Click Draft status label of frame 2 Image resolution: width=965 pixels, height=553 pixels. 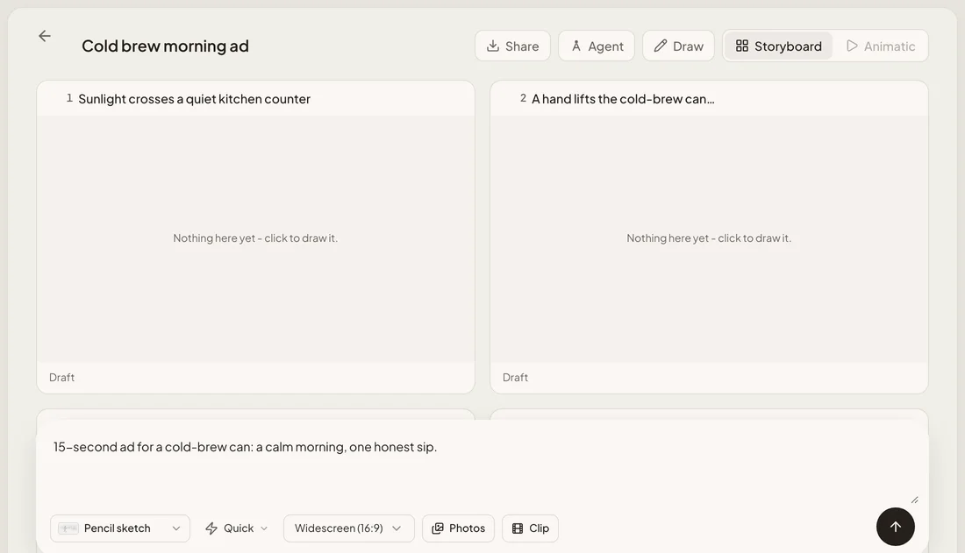click(515, 378)
